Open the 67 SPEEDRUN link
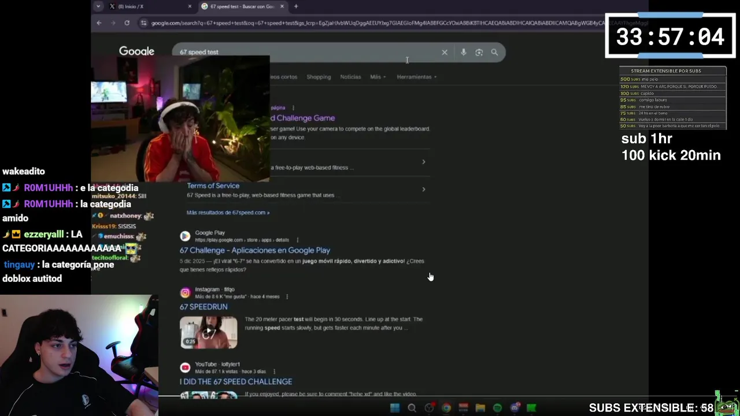This screenshot has width=740, height=416. pos(203,307)
